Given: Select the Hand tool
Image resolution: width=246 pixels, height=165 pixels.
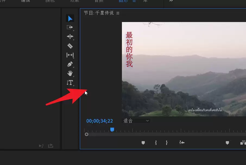Looking at the screenshot, I should (x=70, y=73).
